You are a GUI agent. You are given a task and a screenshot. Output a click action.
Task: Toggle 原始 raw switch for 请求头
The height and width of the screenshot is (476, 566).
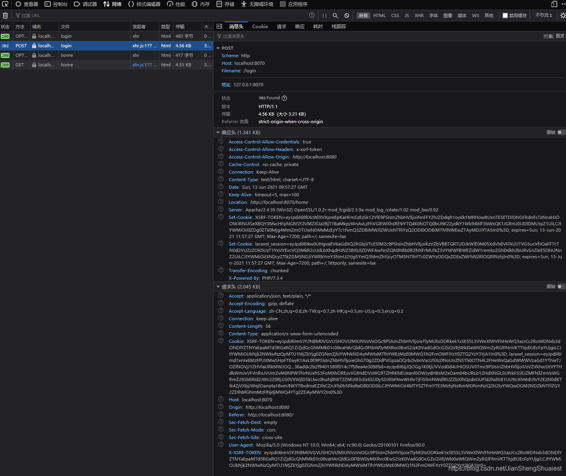[x=561, y=286]
